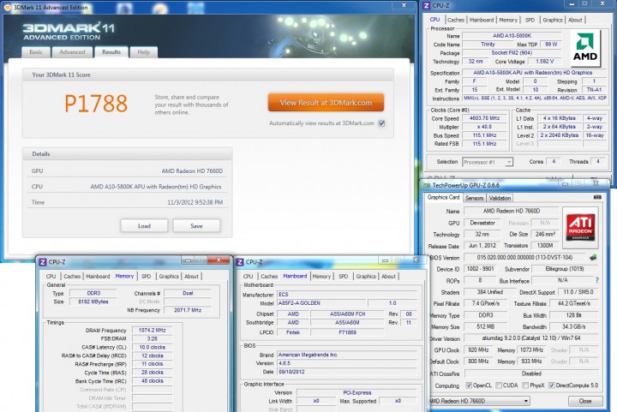Click the Time row 11/3/2012 9:52:38 PM
Image resolution: width=617 pixels, height=412 pixels.
pos(127,202)
